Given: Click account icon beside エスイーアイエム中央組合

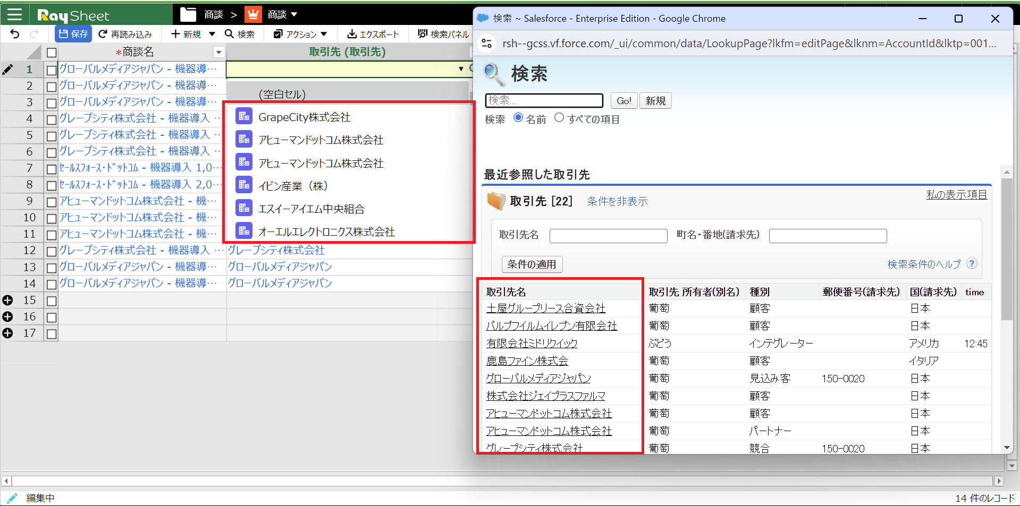Looking at the screenshot, I should coord(244,208).
